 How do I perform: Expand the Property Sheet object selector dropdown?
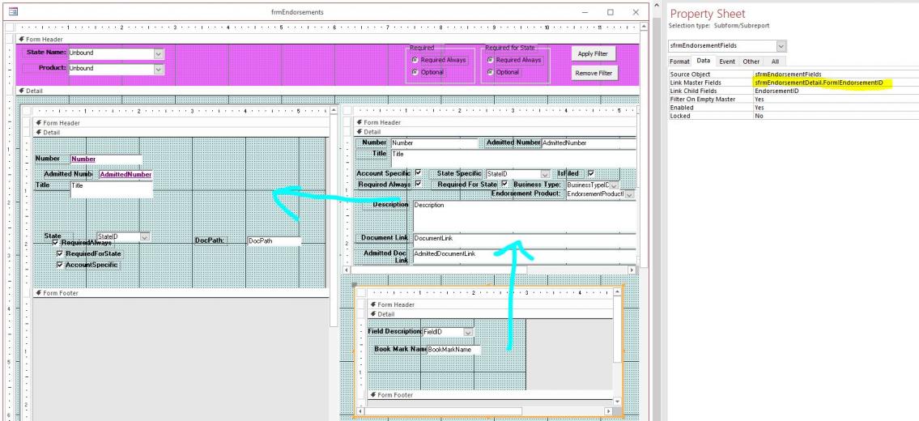coord(781,45)
